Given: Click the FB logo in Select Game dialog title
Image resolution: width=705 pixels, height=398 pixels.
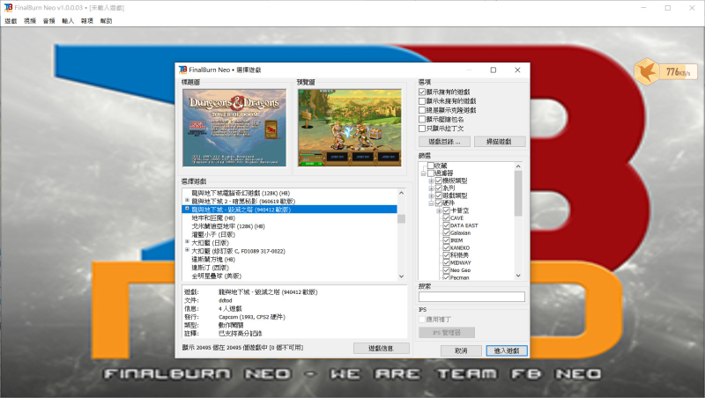Looking at the screenshot, I should [182, 70].
